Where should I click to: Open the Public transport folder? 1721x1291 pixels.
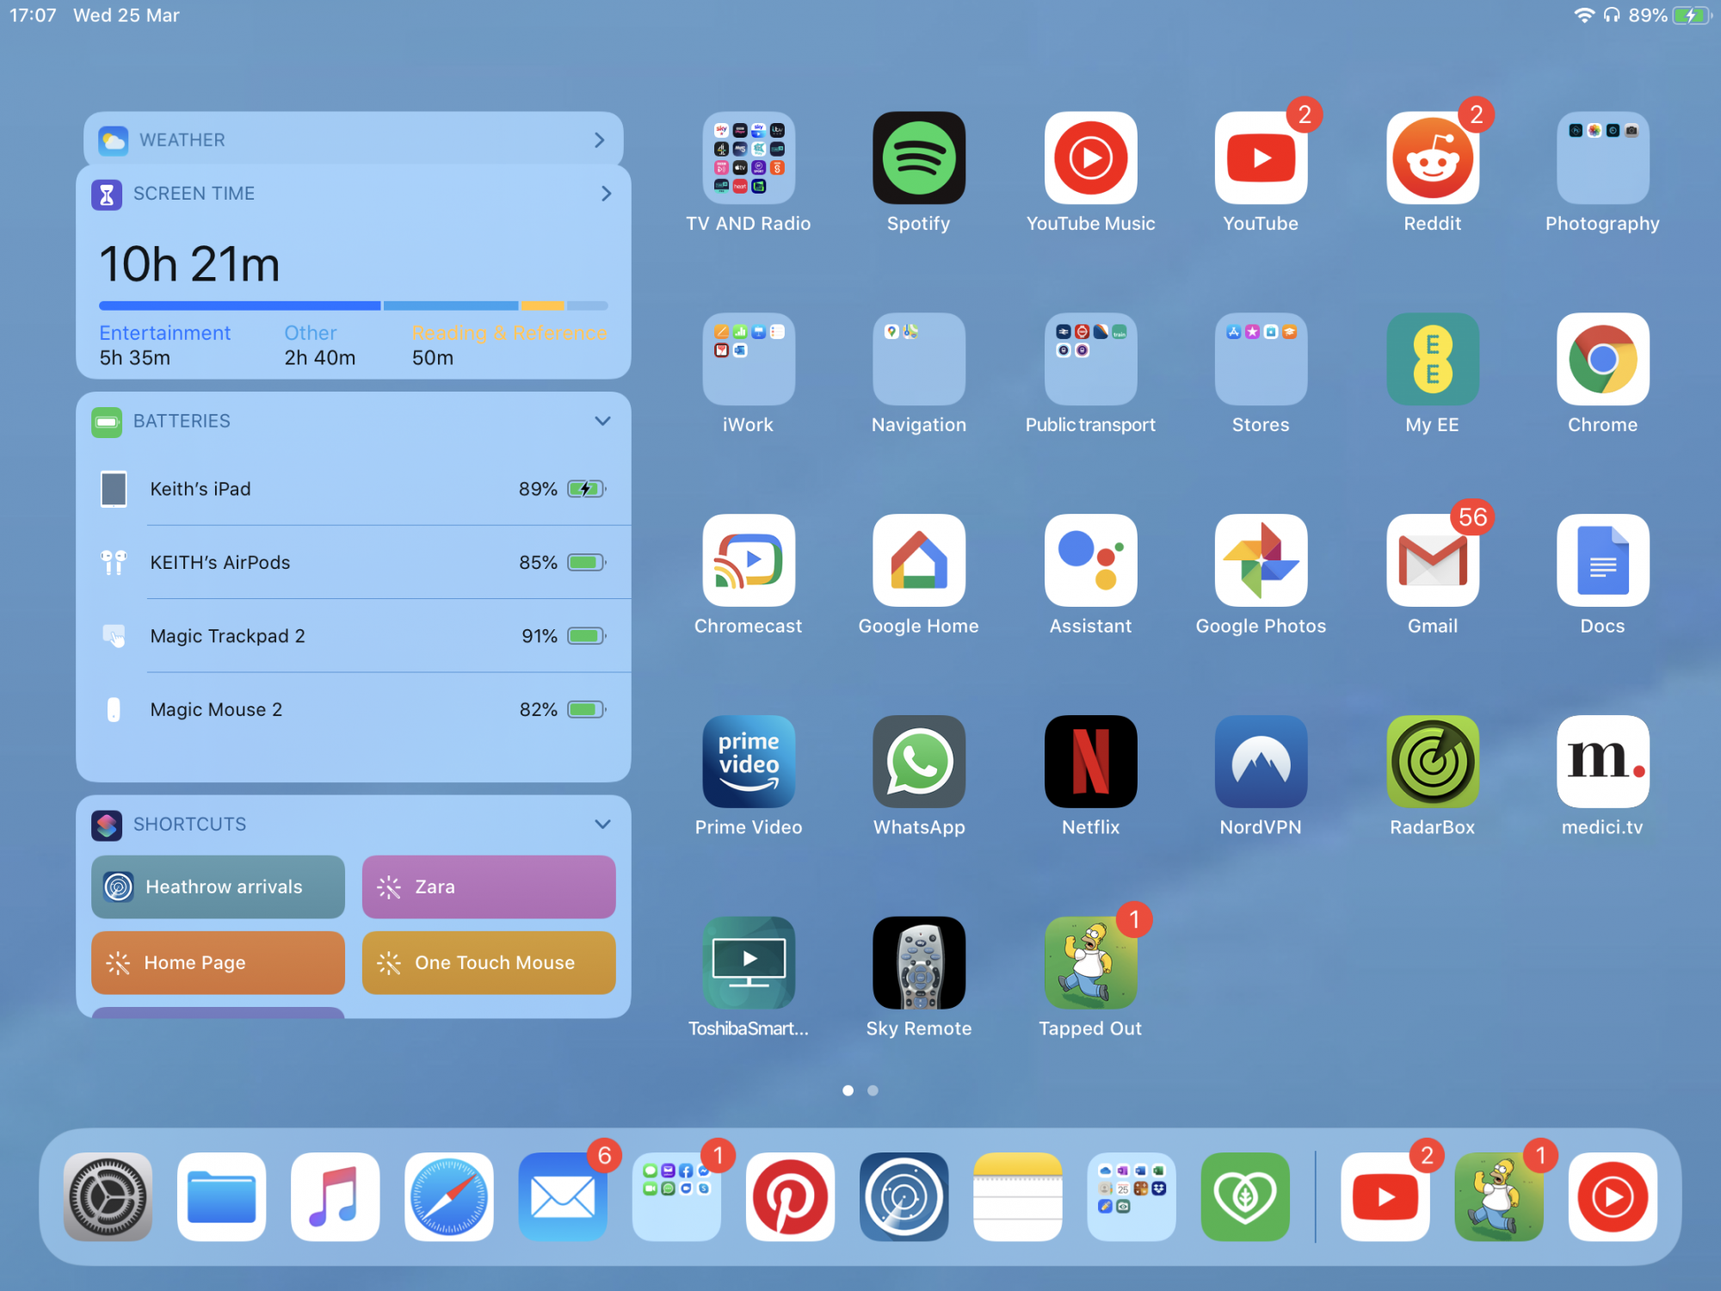[1090, 359]
